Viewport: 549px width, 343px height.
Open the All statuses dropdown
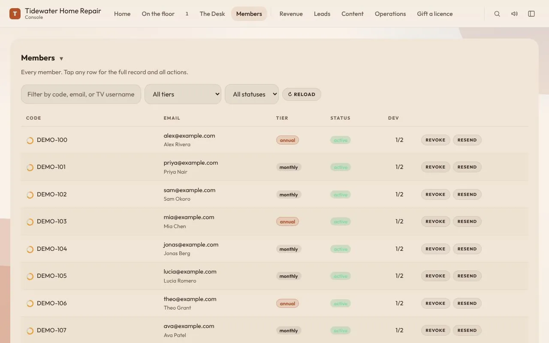point(252,94)
